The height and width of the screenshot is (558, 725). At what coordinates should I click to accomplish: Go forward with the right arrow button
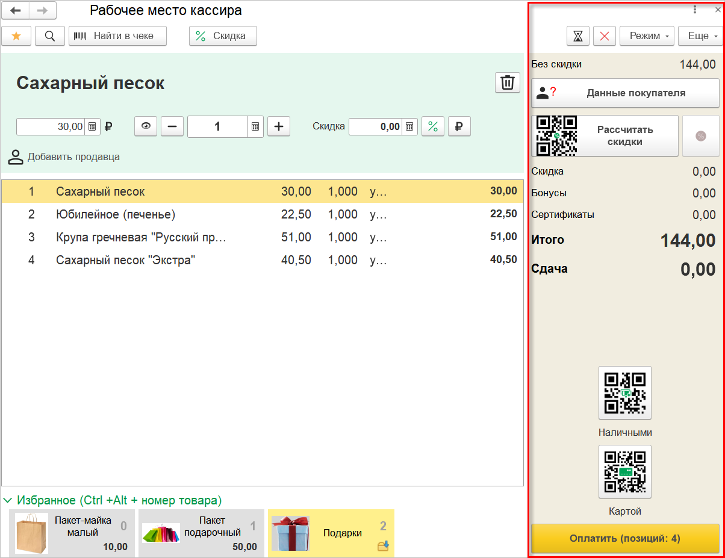(42, 10)
